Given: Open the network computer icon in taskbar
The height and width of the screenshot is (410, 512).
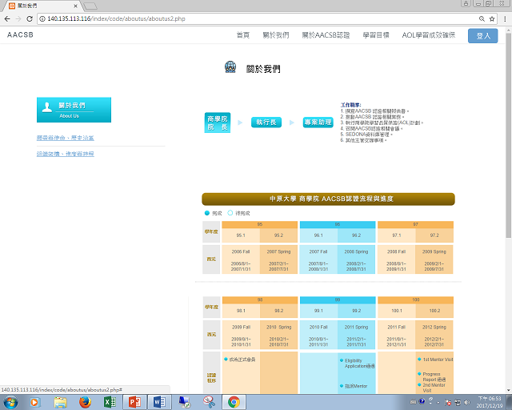Looking at the screenshot, I should click(x=185, y=402).
